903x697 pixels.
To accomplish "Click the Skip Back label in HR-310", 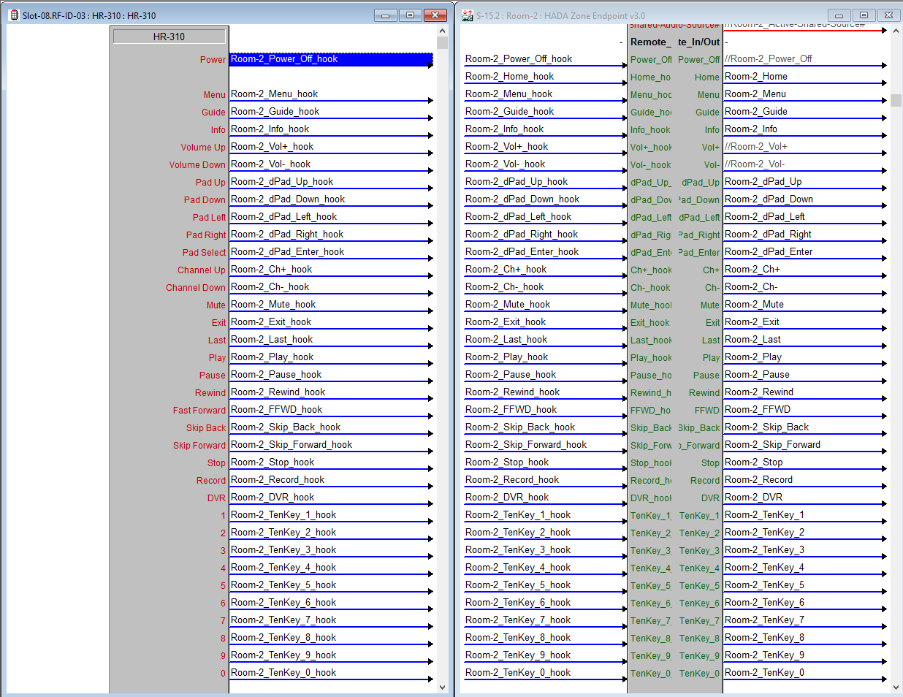I will (x=206, y=428).
